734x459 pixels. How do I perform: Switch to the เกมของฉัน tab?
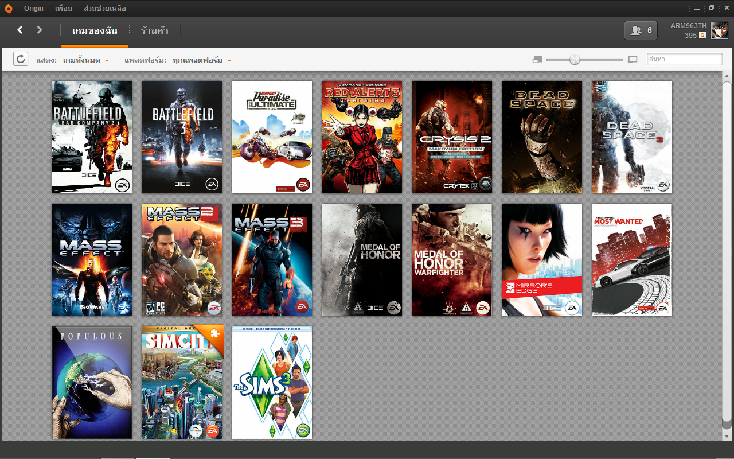coord(95,31)
